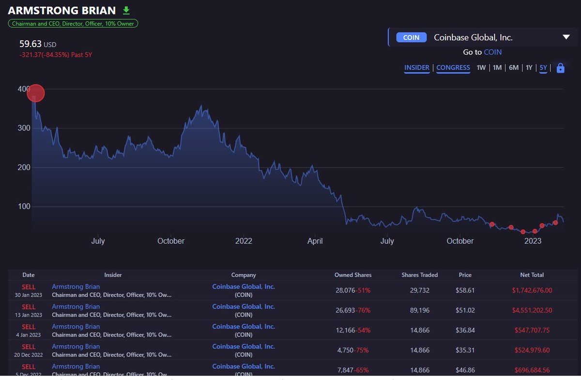This screenshot has width=581, height=380.
Task: Click the Chairman and CEO role badge
Action: coord(74,23)
